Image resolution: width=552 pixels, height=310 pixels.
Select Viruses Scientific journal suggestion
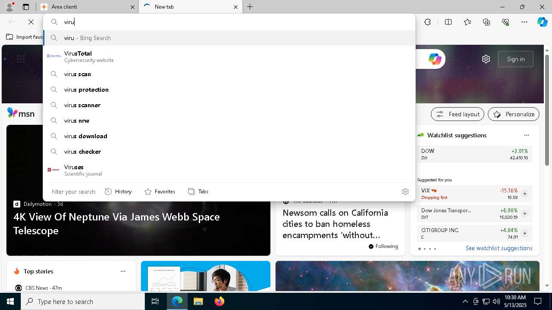(229, 170)
